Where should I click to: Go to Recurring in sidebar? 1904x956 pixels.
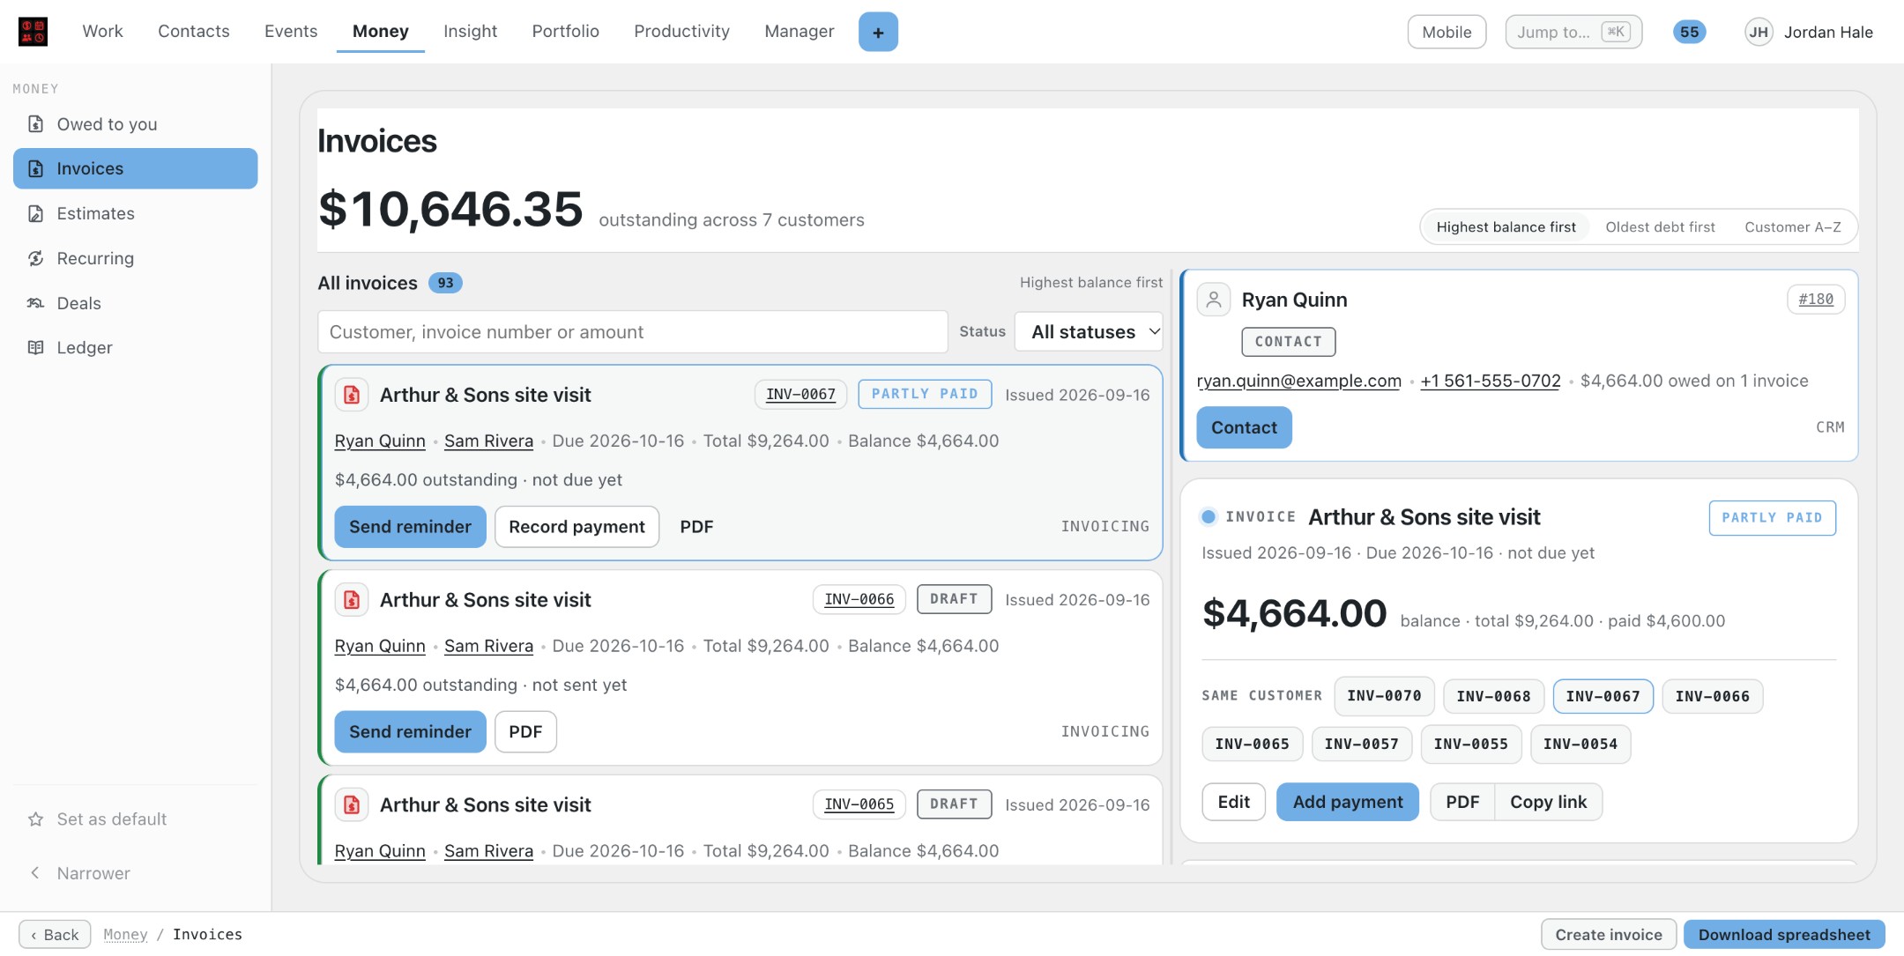[135, 258]
